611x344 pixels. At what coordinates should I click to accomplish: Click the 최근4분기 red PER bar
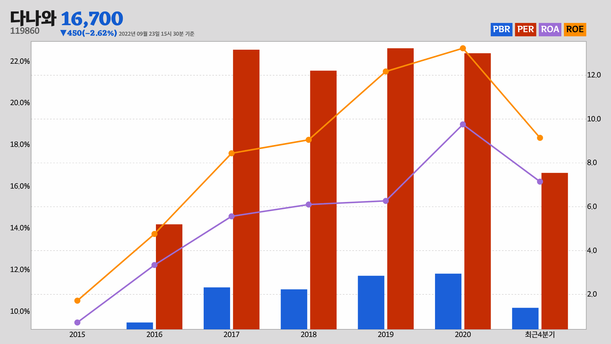[x=555, y=251]
